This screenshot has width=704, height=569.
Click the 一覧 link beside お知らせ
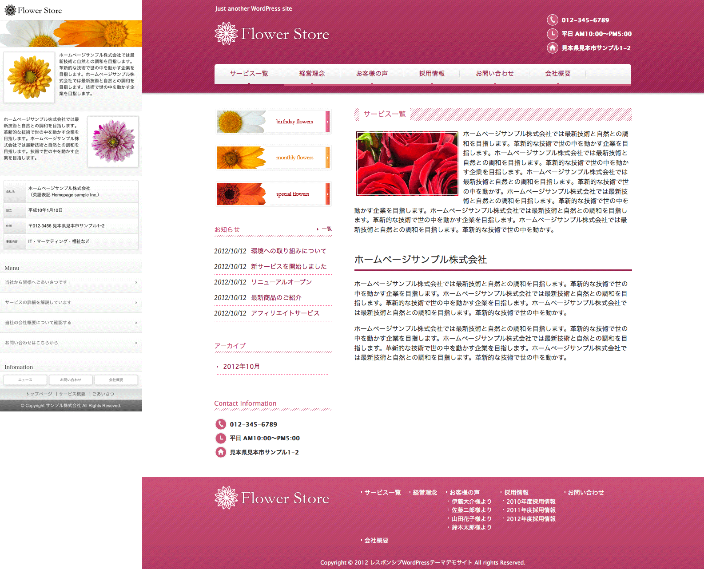pyautogui.click(x=326, y=229)
